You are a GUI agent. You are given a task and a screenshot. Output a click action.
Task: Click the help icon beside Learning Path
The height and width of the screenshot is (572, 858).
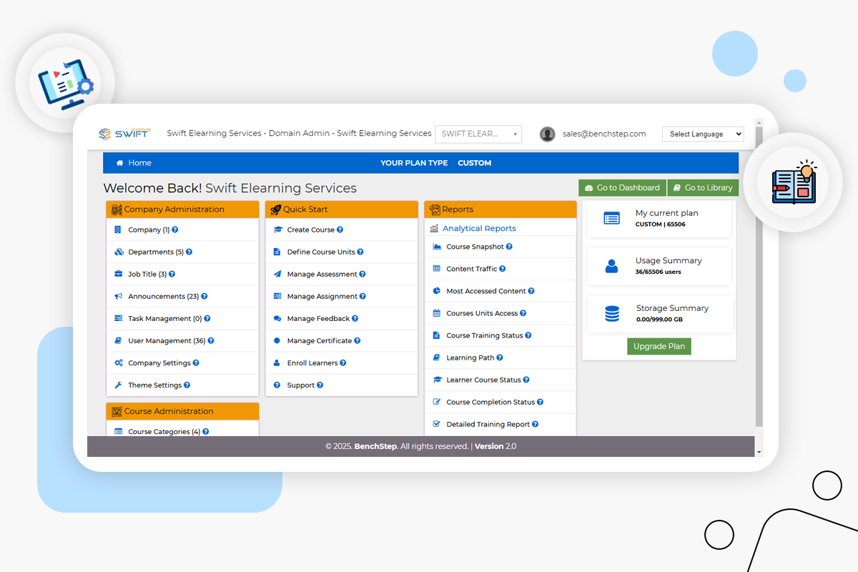tap(500, 358)
